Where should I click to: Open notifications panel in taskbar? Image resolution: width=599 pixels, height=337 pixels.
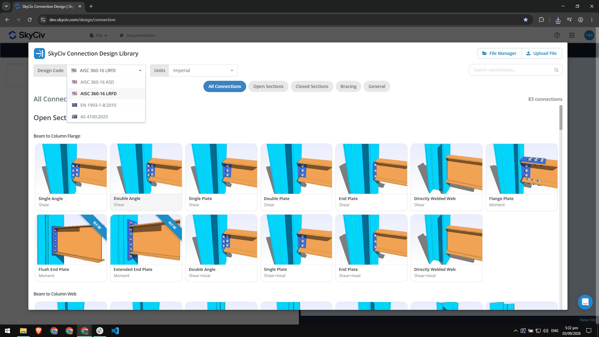point(589,331)
